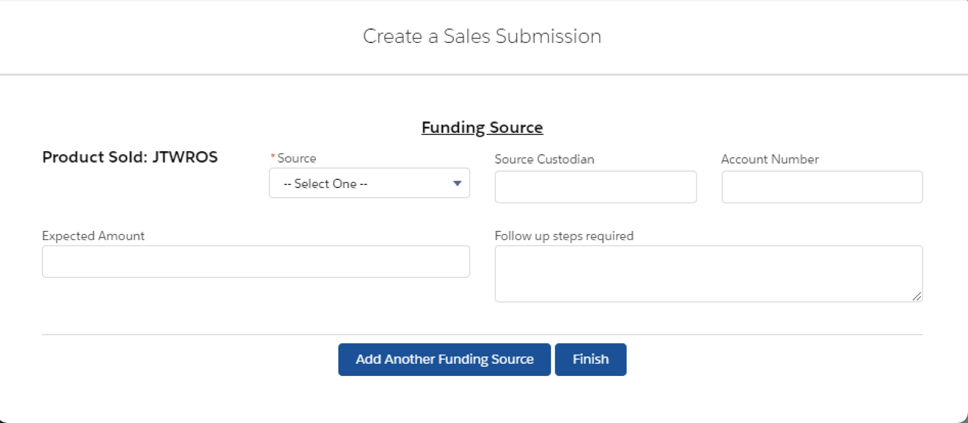Click the Source Custodian label
This screenshot has width=968, height=423.
(544, 160)
